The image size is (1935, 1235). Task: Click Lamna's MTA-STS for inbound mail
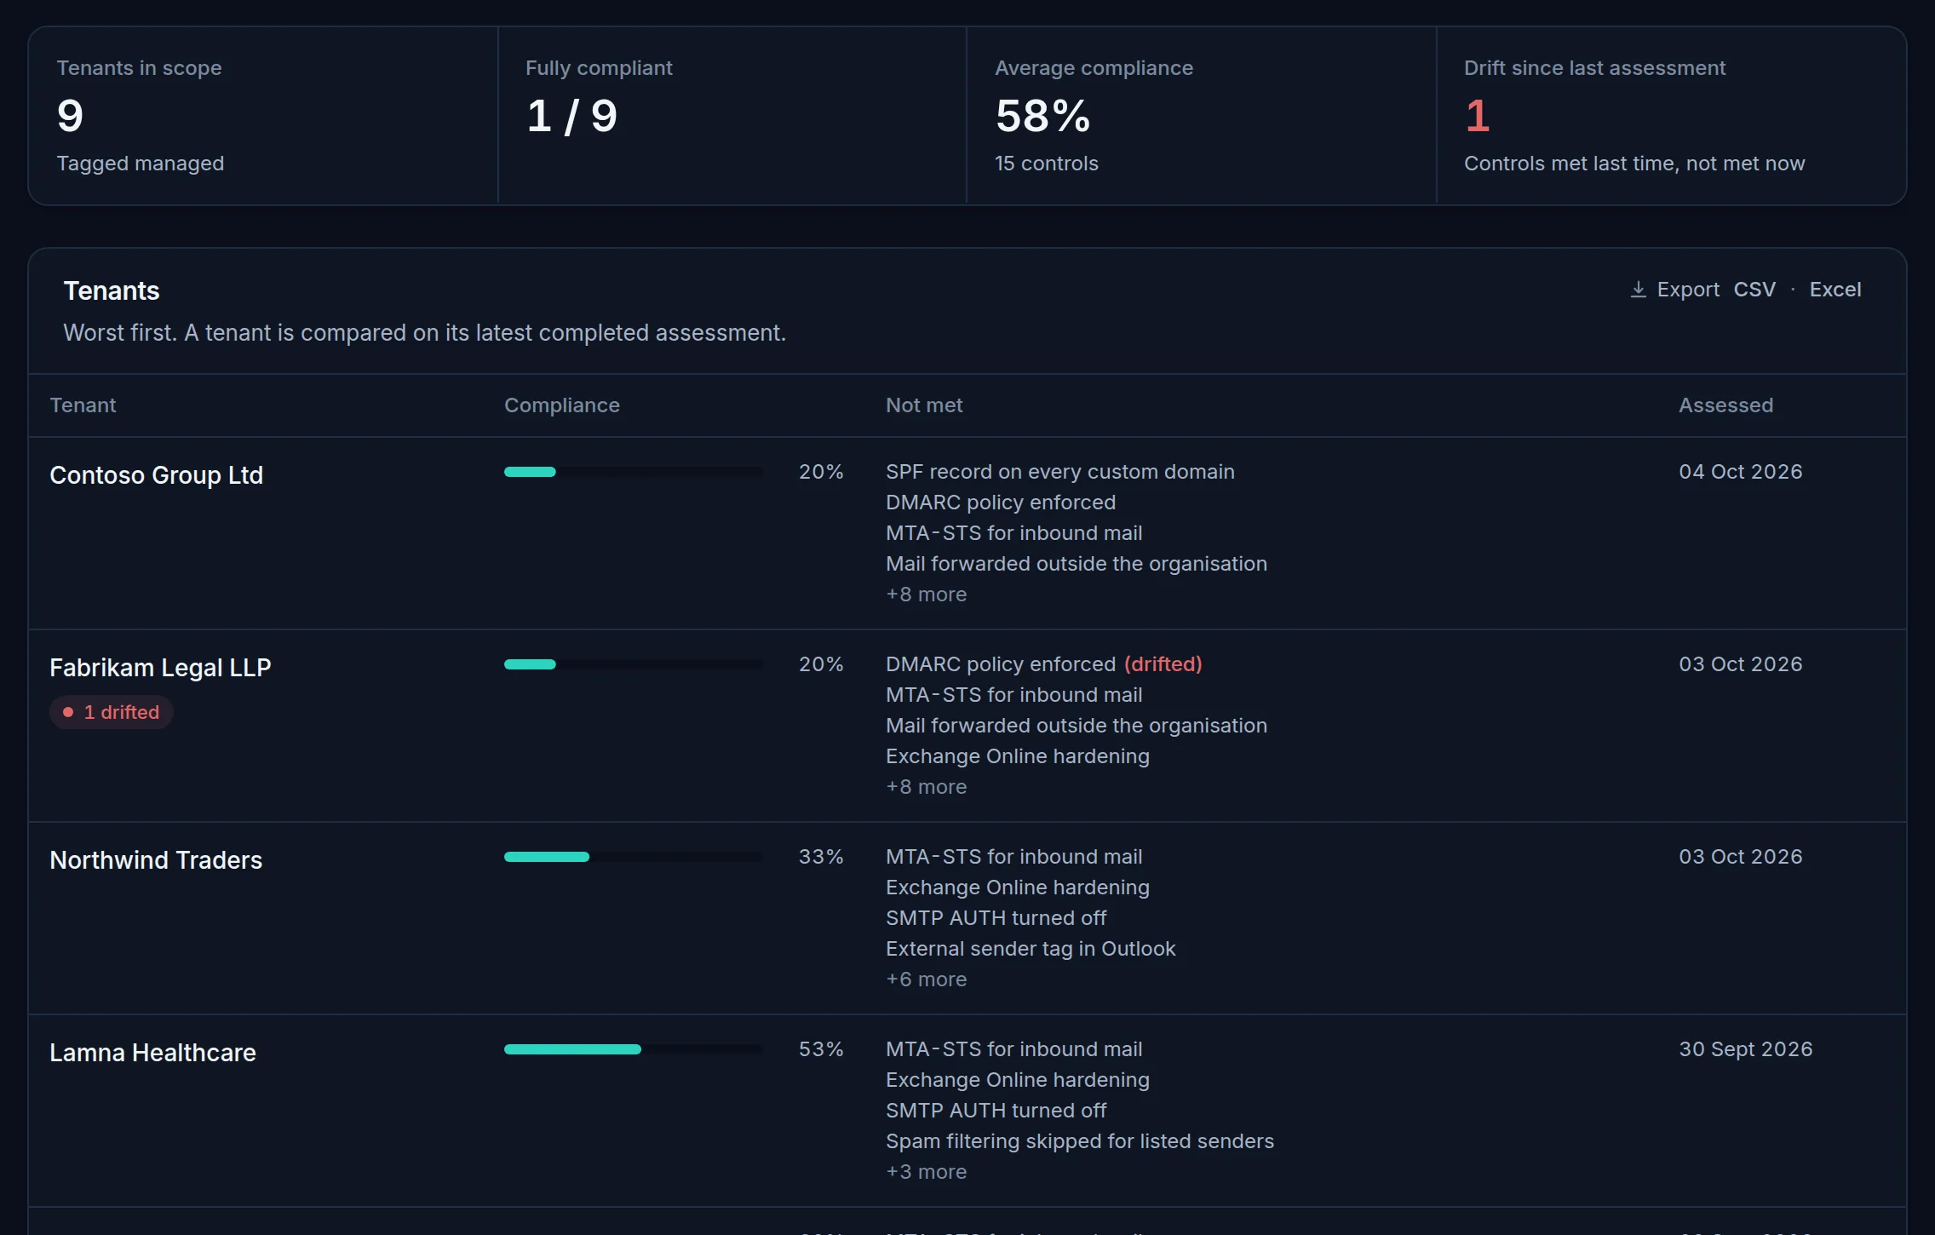(x=1013, y=1049)
